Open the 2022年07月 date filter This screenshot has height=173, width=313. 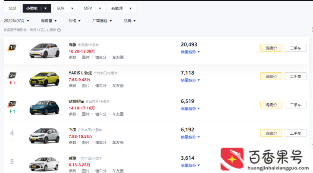tap(16, 21)
